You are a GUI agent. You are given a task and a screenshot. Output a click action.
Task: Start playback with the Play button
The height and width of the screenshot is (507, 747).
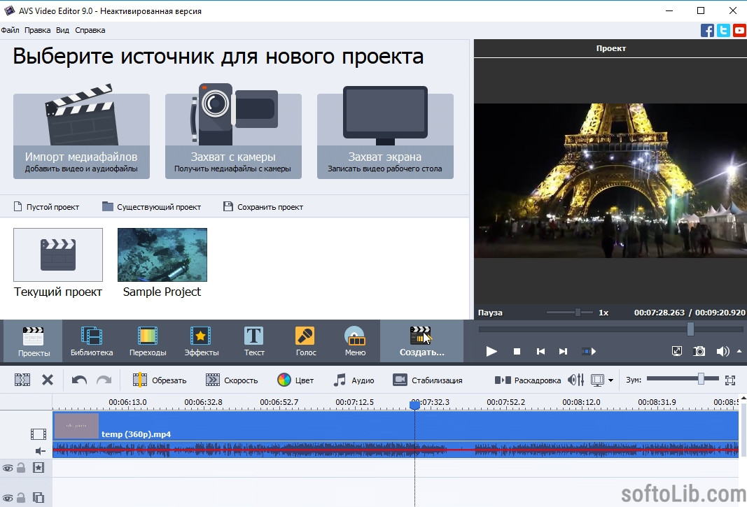[x=491, y=351]
